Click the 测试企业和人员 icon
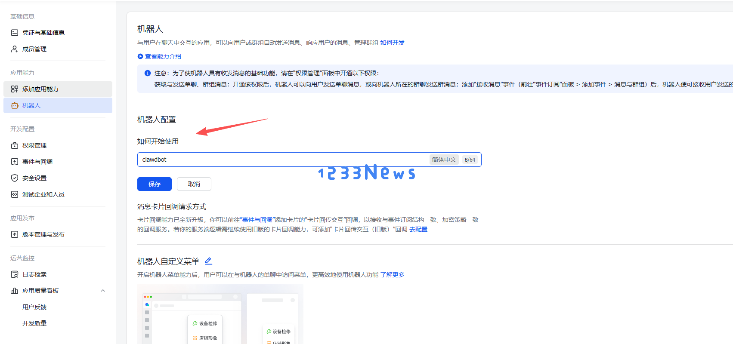 point(15,194)
